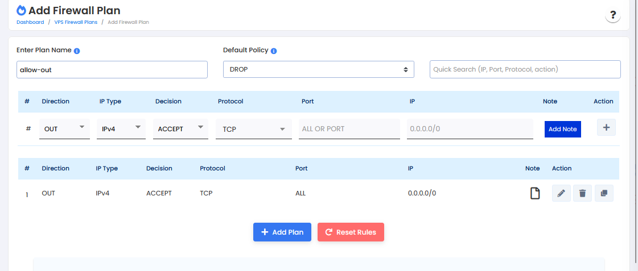Open VPS Firewall Plans breadcrumb link
Viewport: 638px width, 271px height.
click(76, 22)
